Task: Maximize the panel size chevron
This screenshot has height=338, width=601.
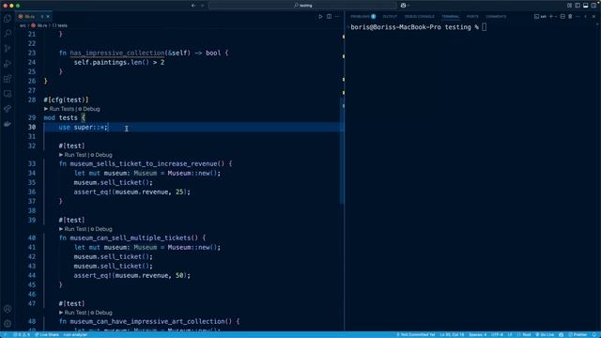Action: coord(586,17)
